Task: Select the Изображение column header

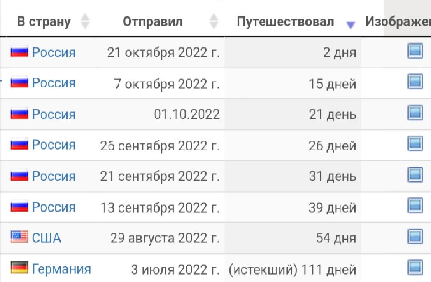Action: [398, 21]
